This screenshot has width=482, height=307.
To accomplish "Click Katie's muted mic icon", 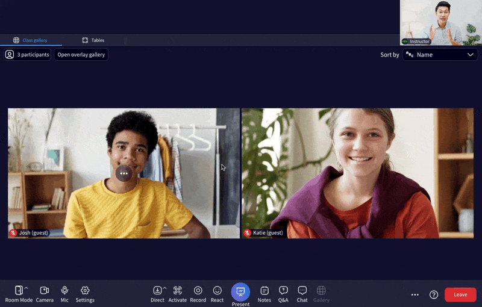I will pos(247,233).
